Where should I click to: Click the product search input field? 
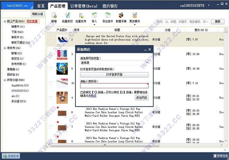click(183, 22)
